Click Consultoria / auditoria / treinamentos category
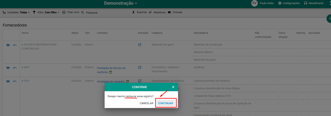 [166, 69]
